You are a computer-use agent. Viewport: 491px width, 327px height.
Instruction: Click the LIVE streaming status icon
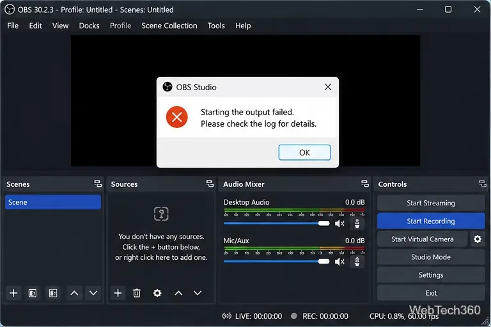coord(227,315)
